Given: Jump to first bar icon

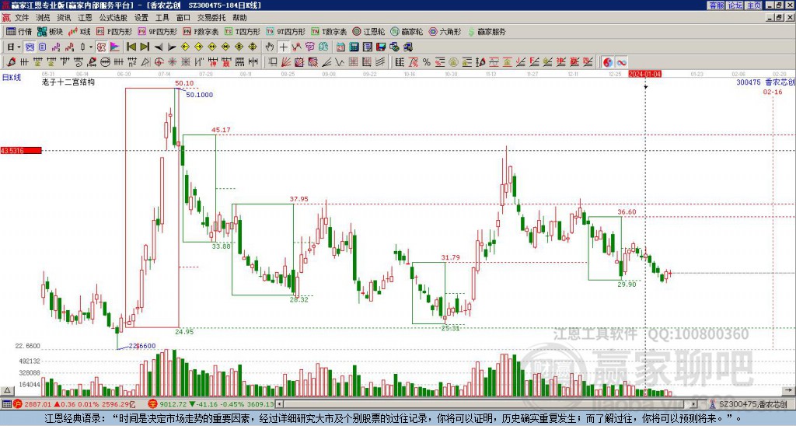Looking at the screenshot, I should pyautogui.click(x=131, y=47).
